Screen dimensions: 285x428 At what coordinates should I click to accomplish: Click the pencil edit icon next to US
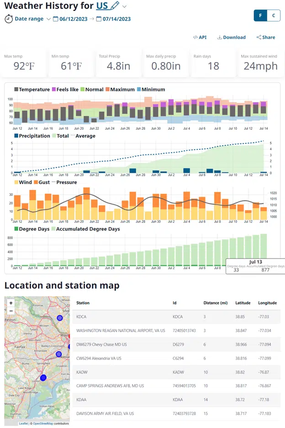(115, 6)
